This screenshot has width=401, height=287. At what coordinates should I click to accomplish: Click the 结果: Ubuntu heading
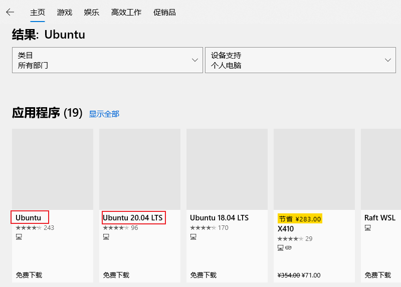tap(49, 35)
